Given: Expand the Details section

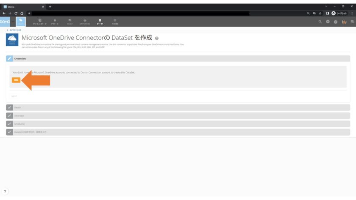Looking at the screenshot, I should click(178, 107).
